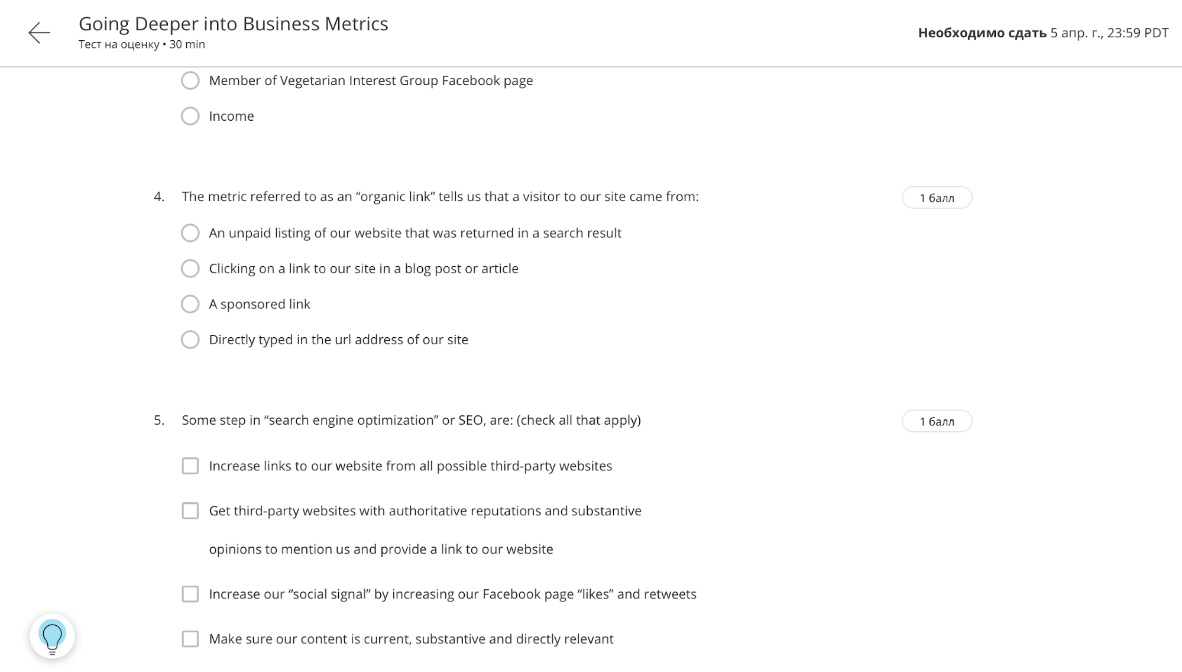Click question 5 points badge '1 балл'
Viewport: 1182px width, 672px height.
[937, 421]
